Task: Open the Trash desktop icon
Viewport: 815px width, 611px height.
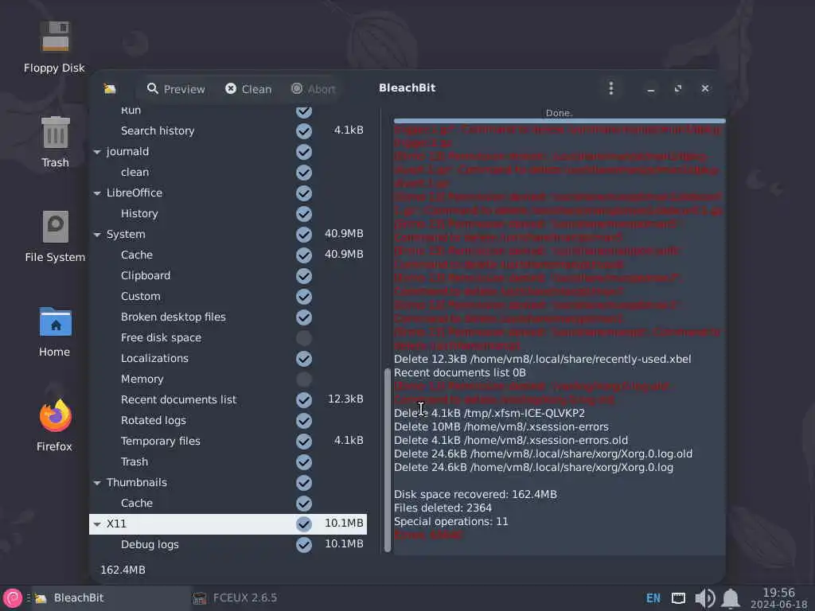Action: click(55, 142)
